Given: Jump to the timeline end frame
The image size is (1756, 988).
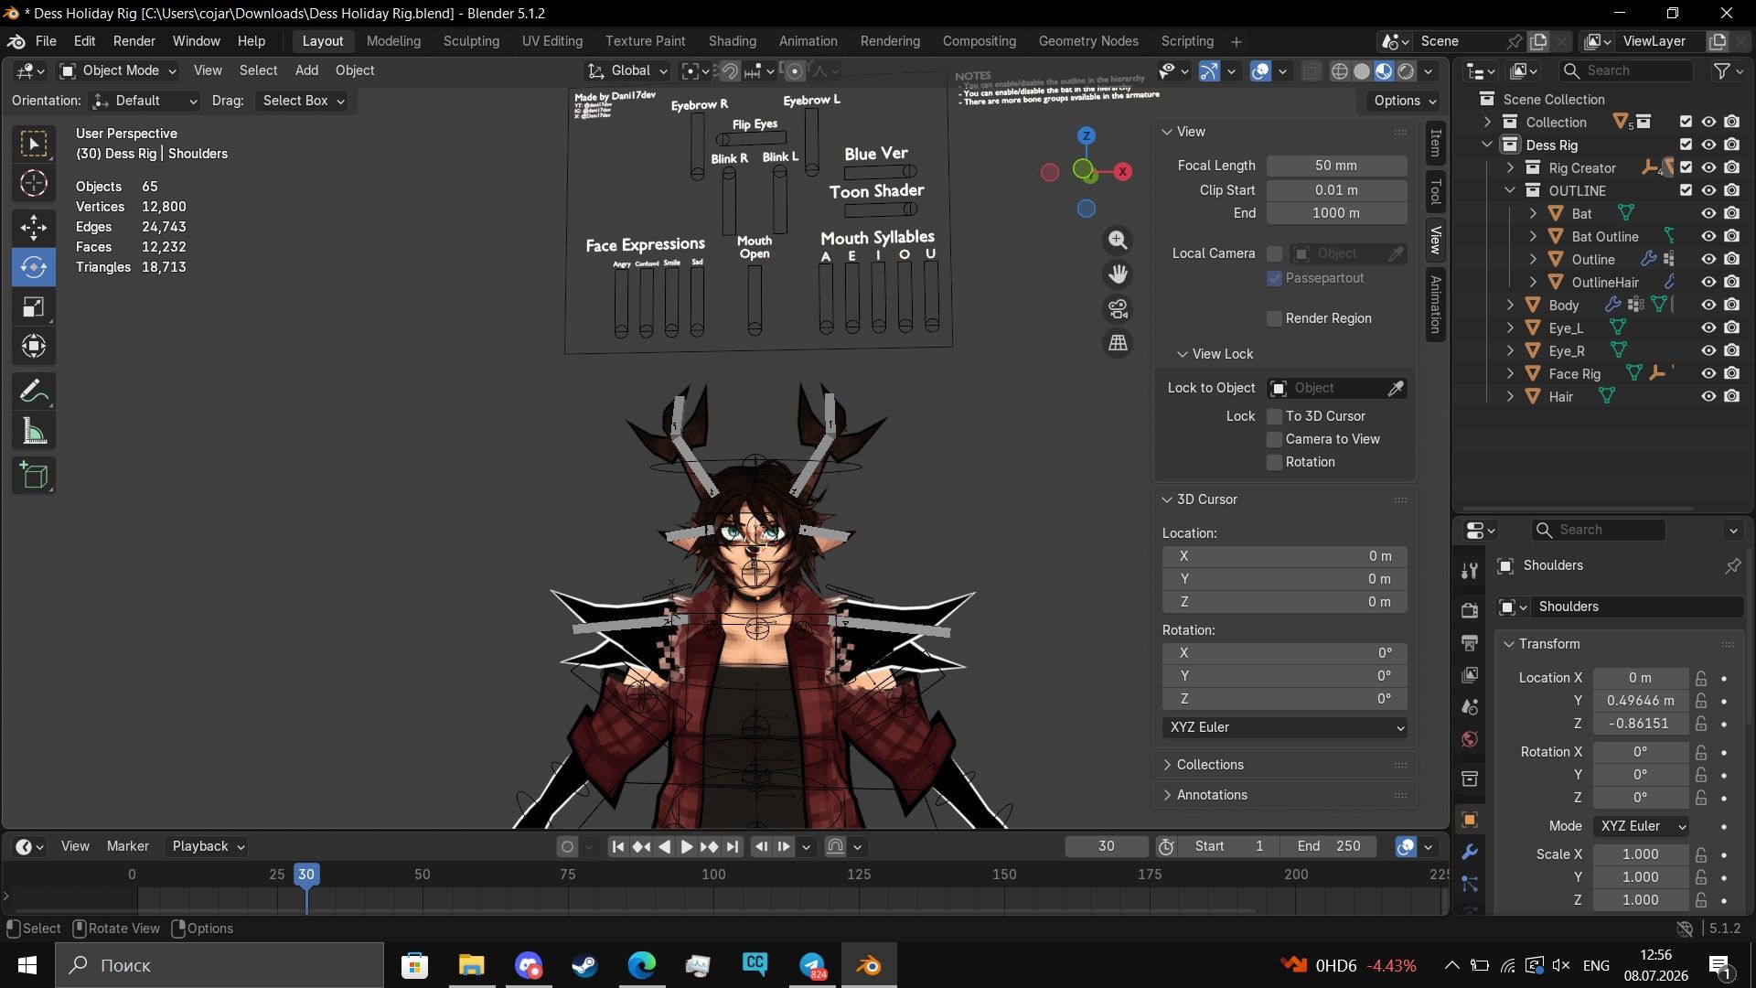Looking at the screenshot, I should point(732,847).
